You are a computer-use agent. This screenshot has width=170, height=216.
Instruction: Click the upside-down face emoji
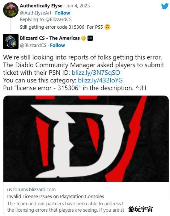click(x=107, y=27)
